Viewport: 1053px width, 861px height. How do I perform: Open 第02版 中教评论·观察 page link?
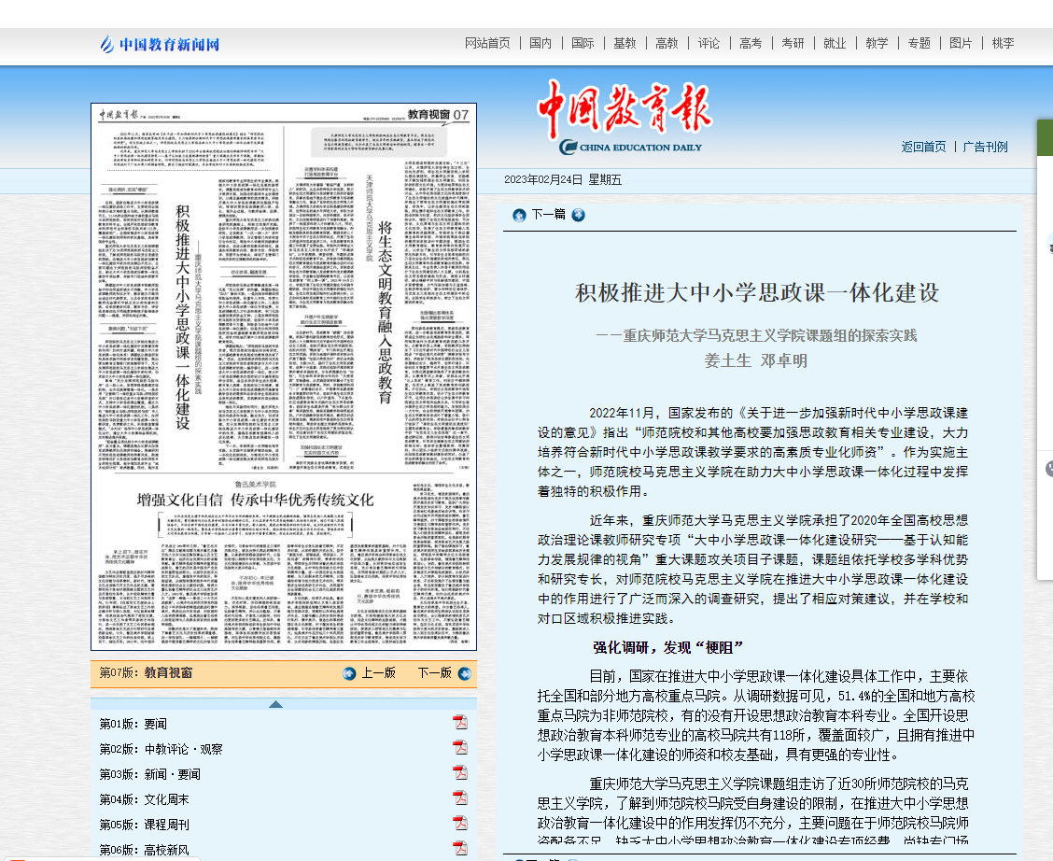[161, 749]
